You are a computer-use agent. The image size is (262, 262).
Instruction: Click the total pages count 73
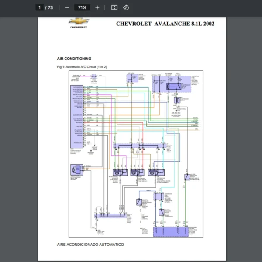click(50, 7)
